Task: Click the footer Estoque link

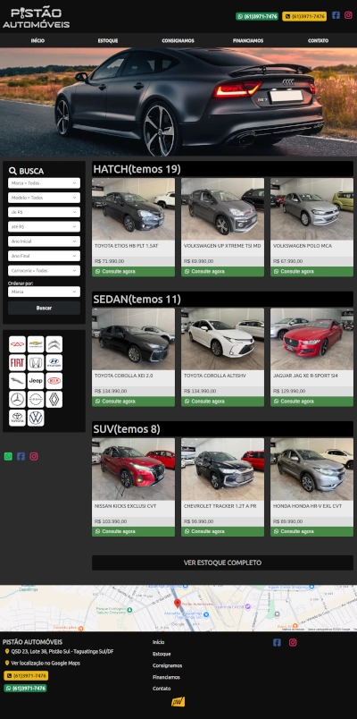Action: coord(162,654)
